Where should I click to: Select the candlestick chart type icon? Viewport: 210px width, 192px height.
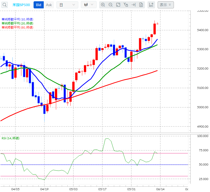pos(86,5)
